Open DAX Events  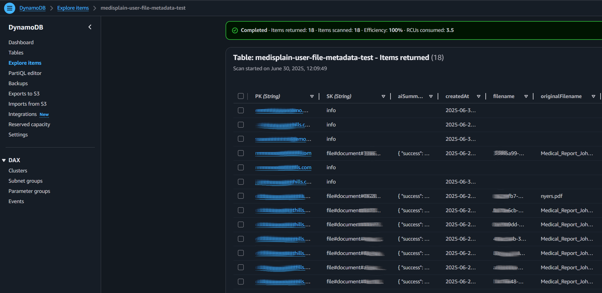16,201
